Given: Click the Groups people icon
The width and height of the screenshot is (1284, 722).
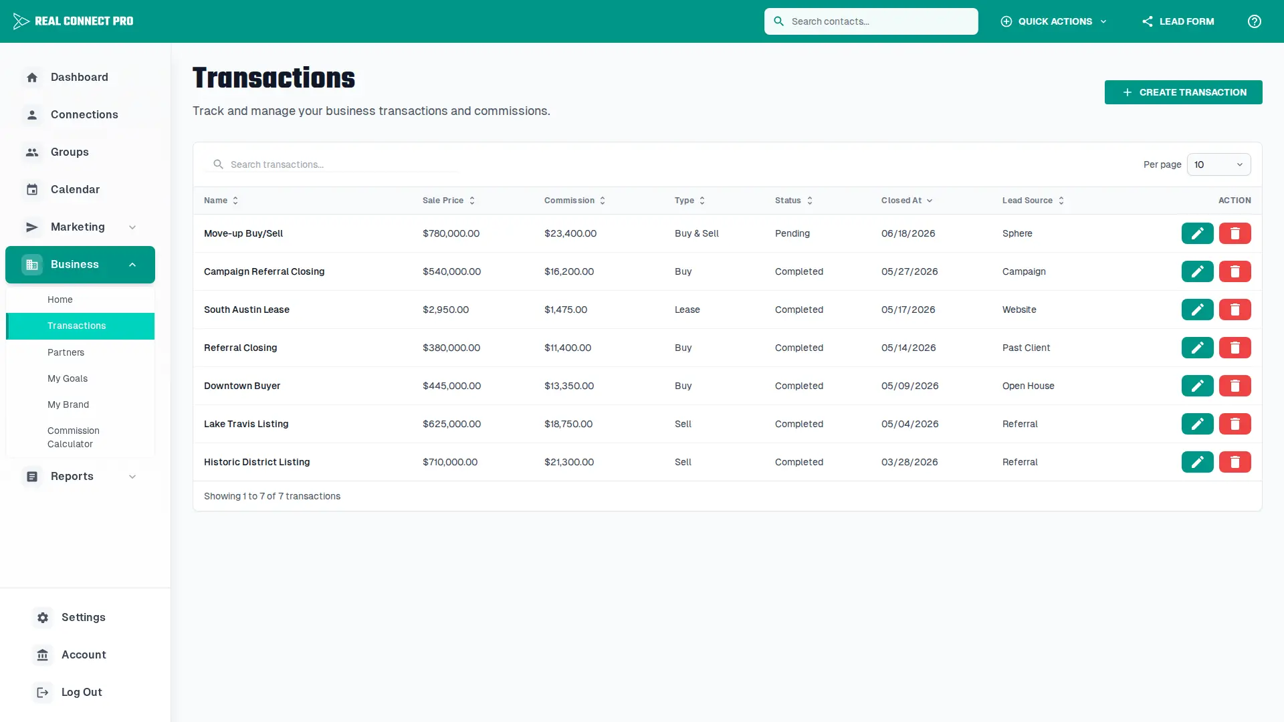Looking at the screenshot, I should 32,152.
